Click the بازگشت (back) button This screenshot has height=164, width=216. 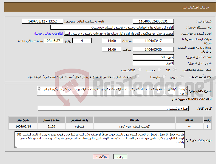[x=101, y=157]
